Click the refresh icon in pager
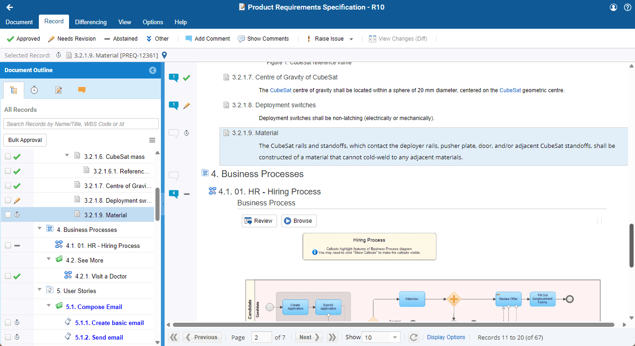The height and width of the screenshot is (346, 635). pos(414,337)
